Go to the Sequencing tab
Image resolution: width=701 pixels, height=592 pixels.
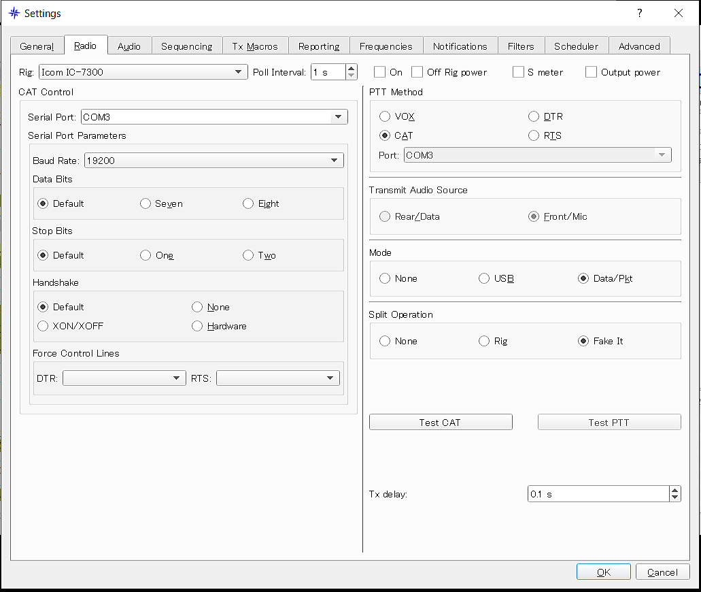click(x=187, y=46)
